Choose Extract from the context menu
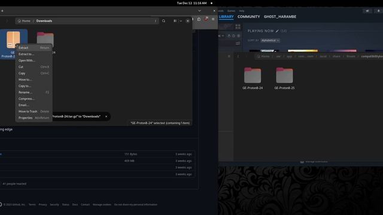383x215 pixels. pyautogui.click(x=34, y=48)
